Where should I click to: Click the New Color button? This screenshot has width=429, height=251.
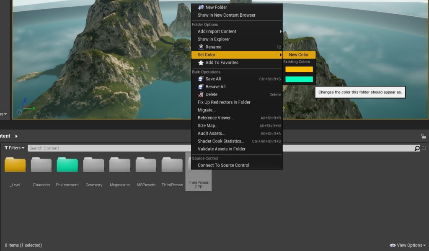click(x=299, y=55)
